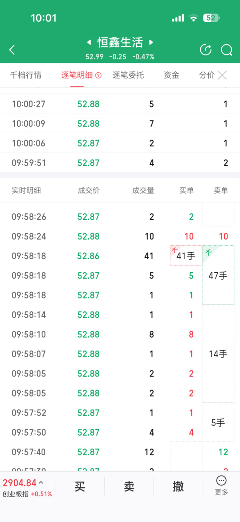The image size is (240, 522).
Task: Open the 千档行情 tab
Action: [26, 75]
